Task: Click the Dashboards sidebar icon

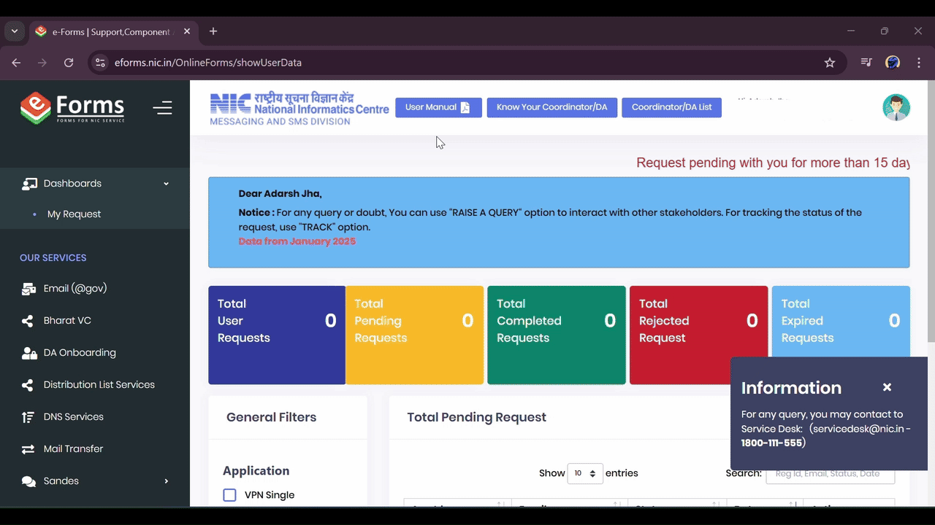Action: [29, 183]
